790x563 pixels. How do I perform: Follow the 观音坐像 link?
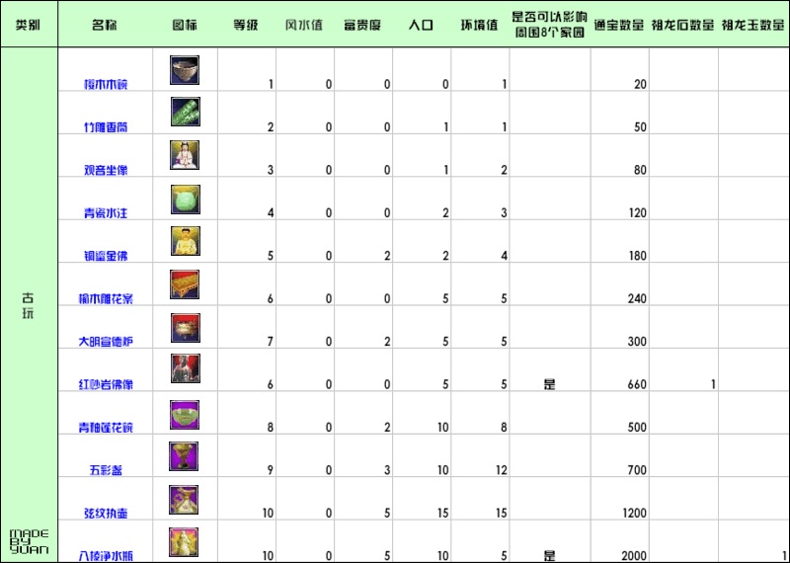(x=106, y=170)
